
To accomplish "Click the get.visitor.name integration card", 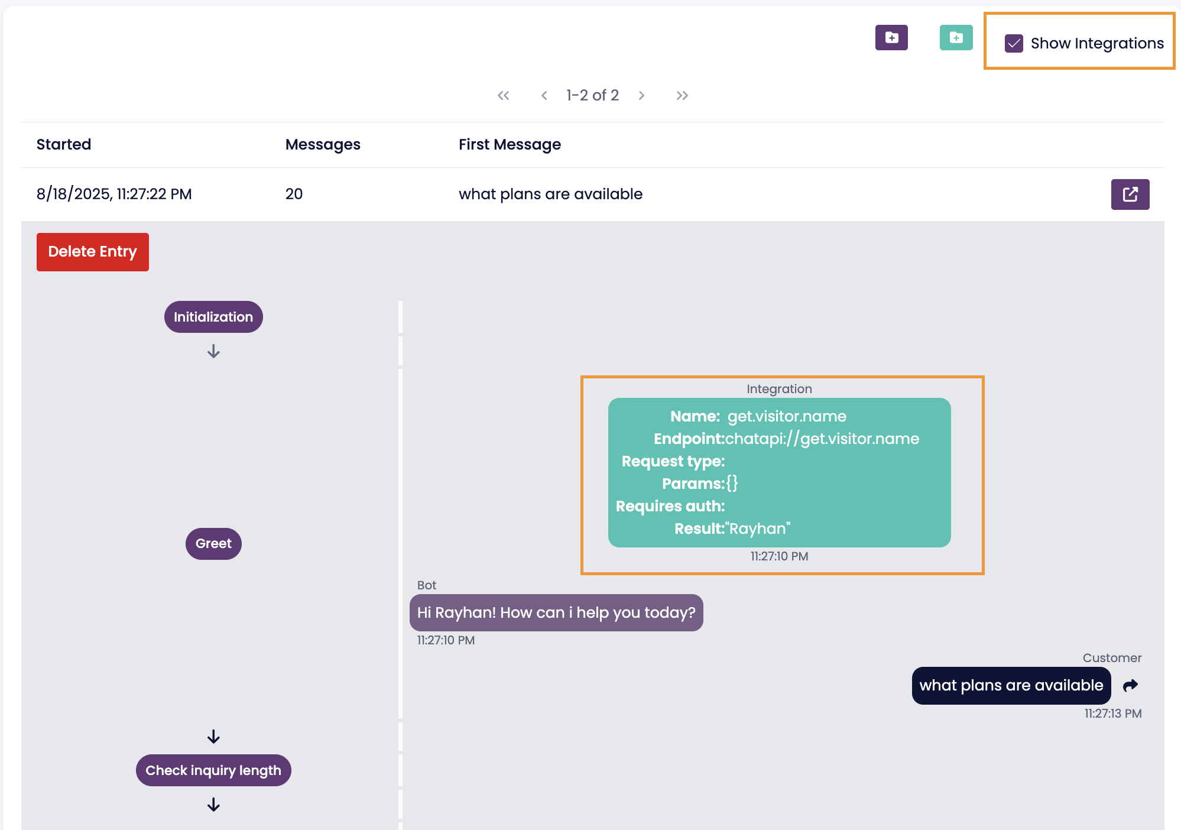I will 779,472.
